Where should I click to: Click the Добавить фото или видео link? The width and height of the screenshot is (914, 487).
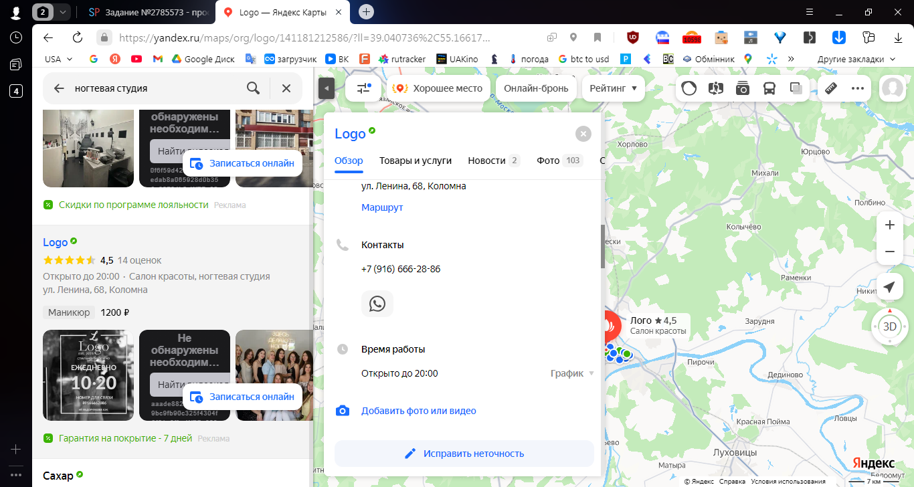coord(419,411)
